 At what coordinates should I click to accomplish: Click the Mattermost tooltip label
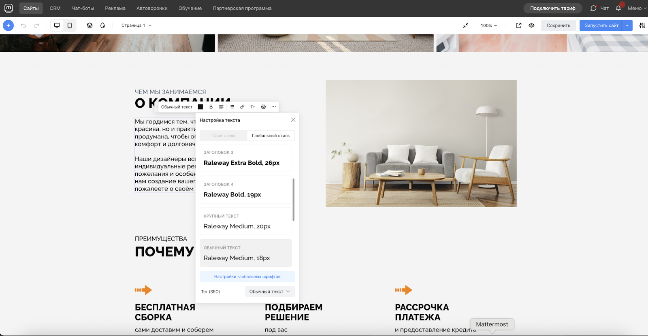click(492, 324)
